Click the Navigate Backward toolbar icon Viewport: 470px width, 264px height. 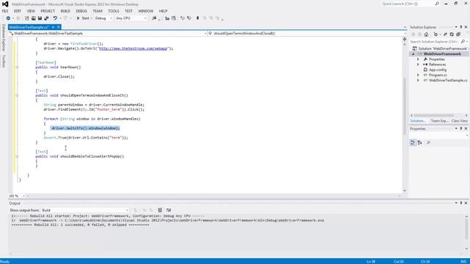pyautogui.click(x=8, y=18)
